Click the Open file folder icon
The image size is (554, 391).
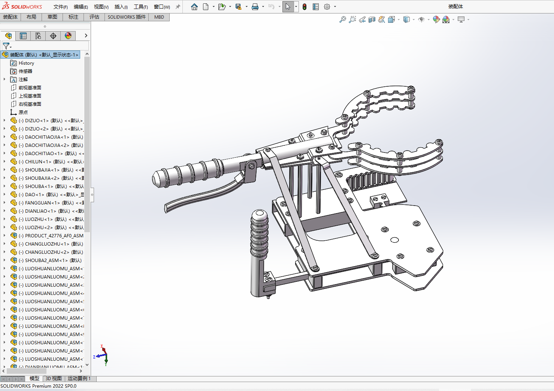[x=222, y=7]
